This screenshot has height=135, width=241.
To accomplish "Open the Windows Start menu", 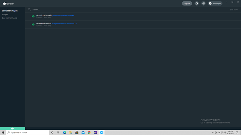I will coord(3,133).
